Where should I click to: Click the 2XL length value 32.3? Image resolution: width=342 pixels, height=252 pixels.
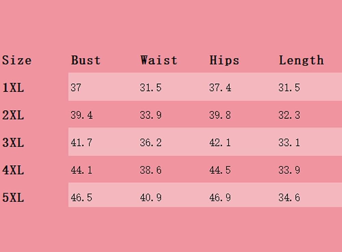tap(289, 115)
